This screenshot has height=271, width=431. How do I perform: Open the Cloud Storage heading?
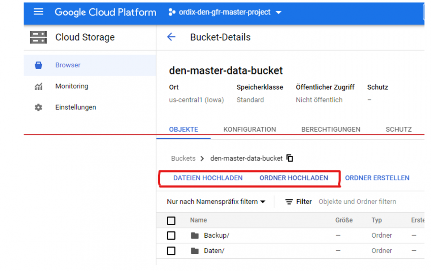[x=85, y=37]
